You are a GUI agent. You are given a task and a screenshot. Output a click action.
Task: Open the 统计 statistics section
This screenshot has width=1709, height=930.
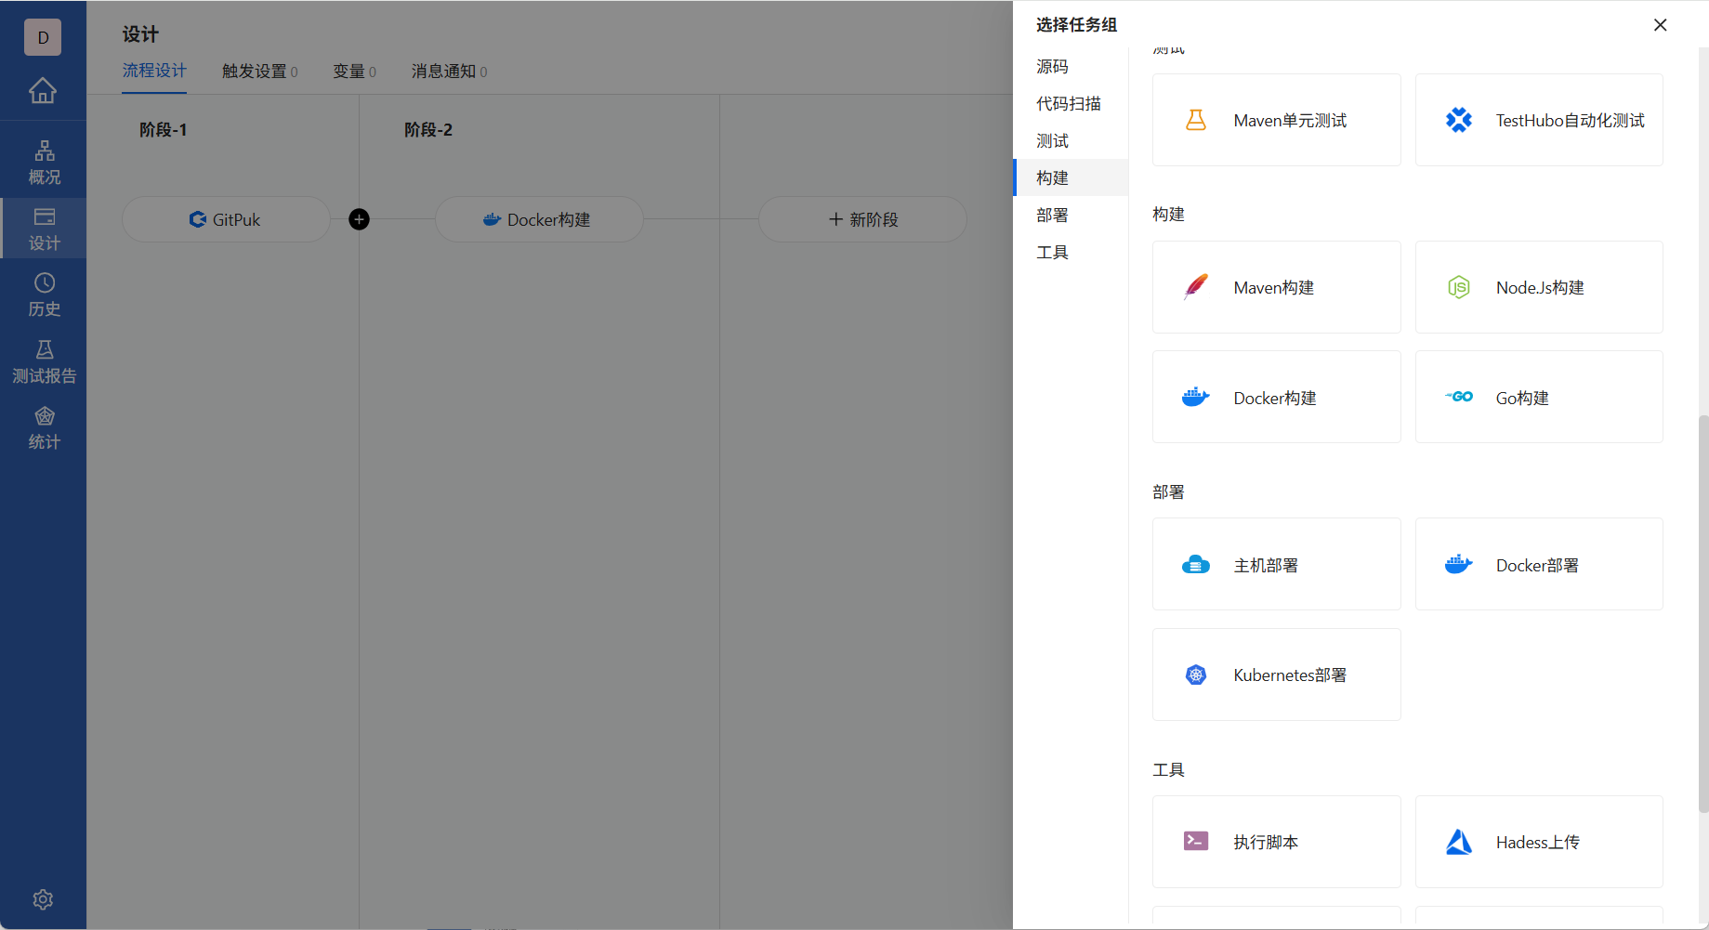tap(44, 428)
